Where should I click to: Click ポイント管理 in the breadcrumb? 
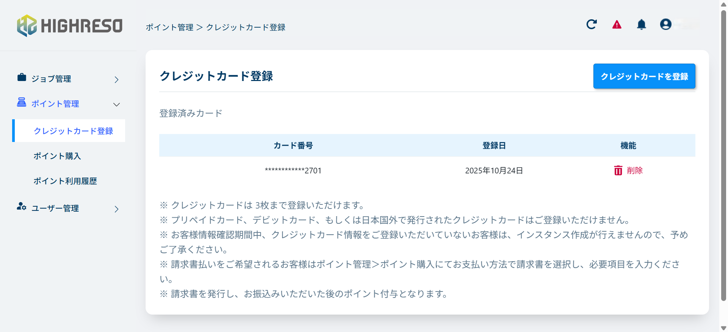tap(169, 27)
